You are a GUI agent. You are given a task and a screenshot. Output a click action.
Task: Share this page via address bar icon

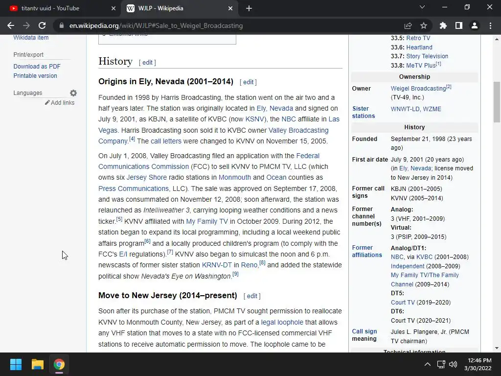coord(408,25)
